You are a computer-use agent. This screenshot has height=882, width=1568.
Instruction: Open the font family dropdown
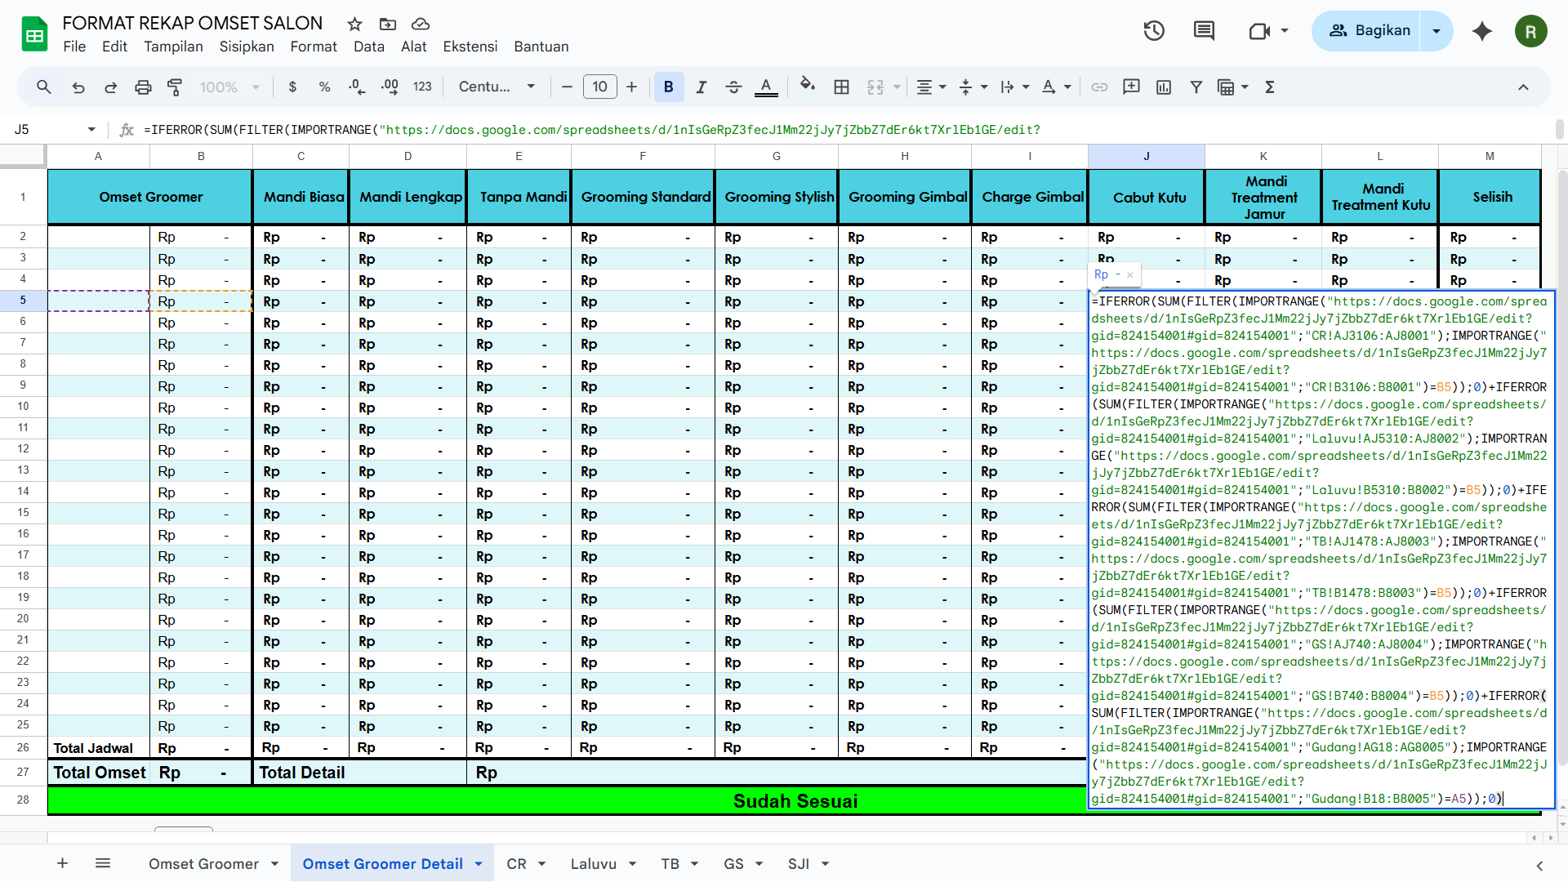point(497,87)
